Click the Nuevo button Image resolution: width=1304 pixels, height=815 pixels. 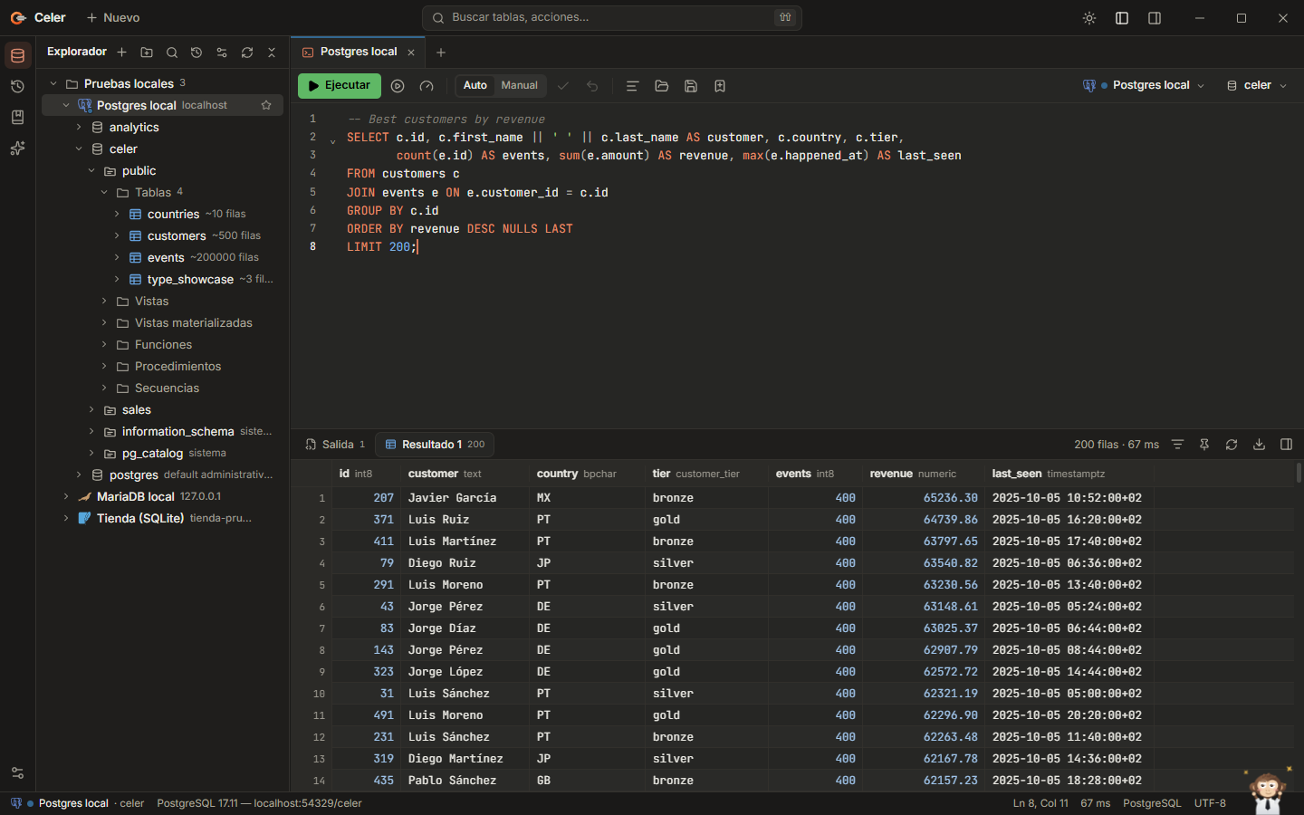pyautogui.click(x=113, y=17)
